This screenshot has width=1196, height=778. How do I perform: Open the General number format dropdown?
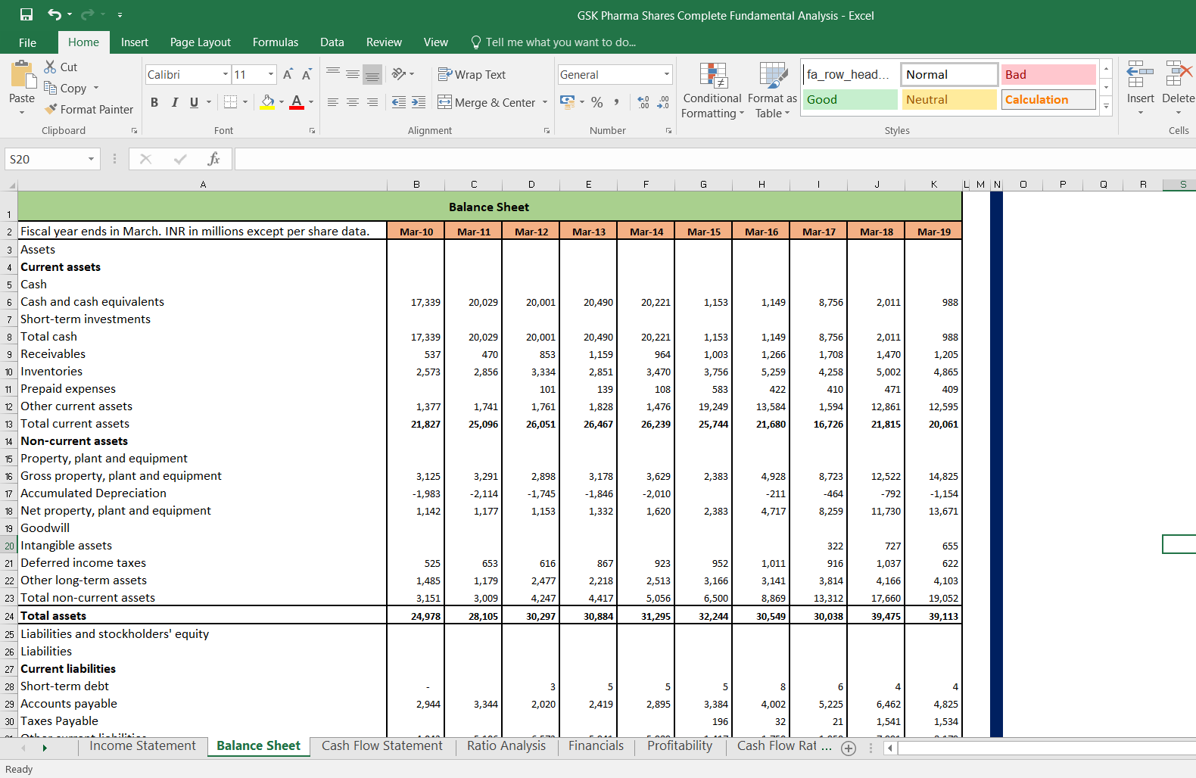(x=666, y=74)
